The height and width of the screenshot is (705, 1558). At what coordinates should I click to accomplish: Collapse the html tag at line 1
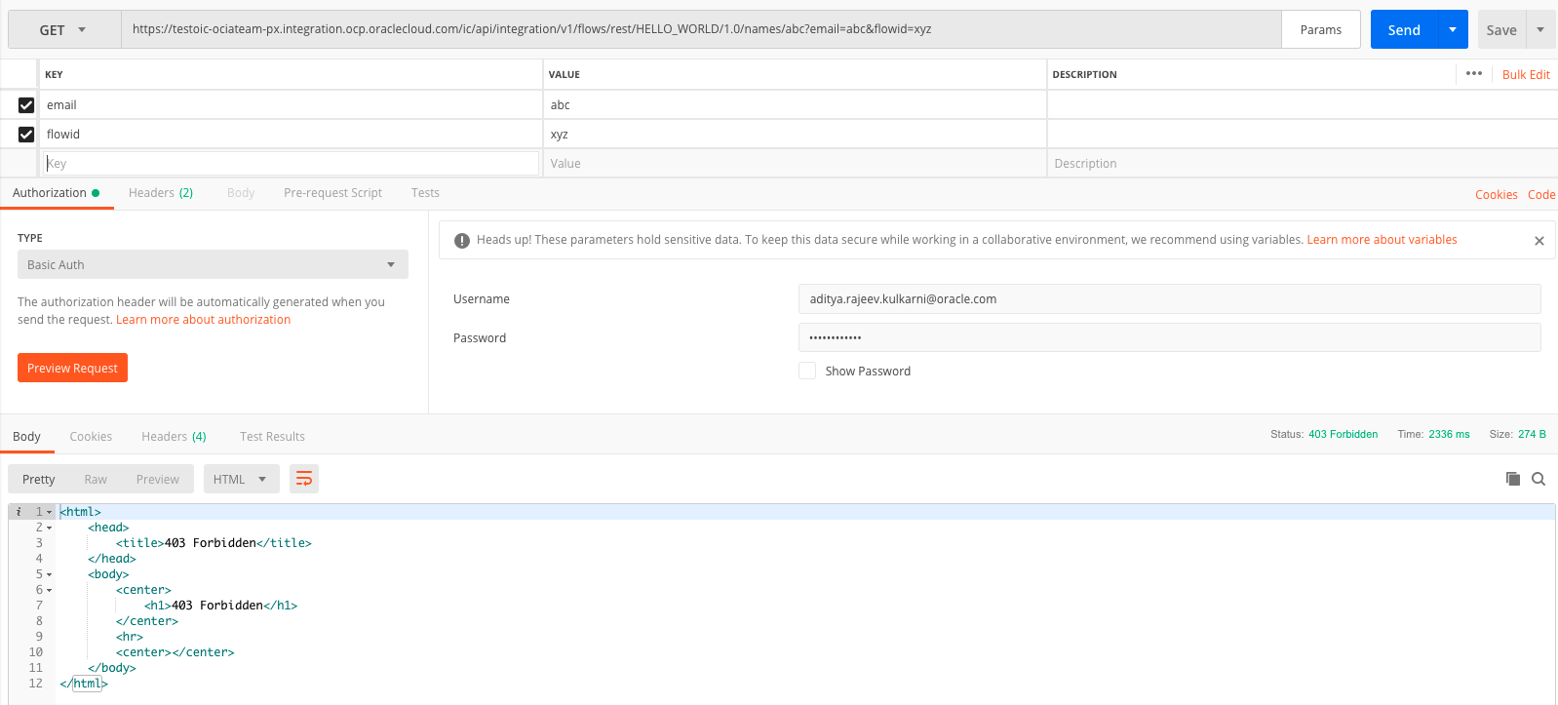(50, 512)
